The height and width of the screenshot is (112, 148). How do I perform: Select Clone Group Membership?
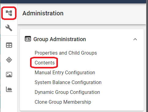coord(63,102)
